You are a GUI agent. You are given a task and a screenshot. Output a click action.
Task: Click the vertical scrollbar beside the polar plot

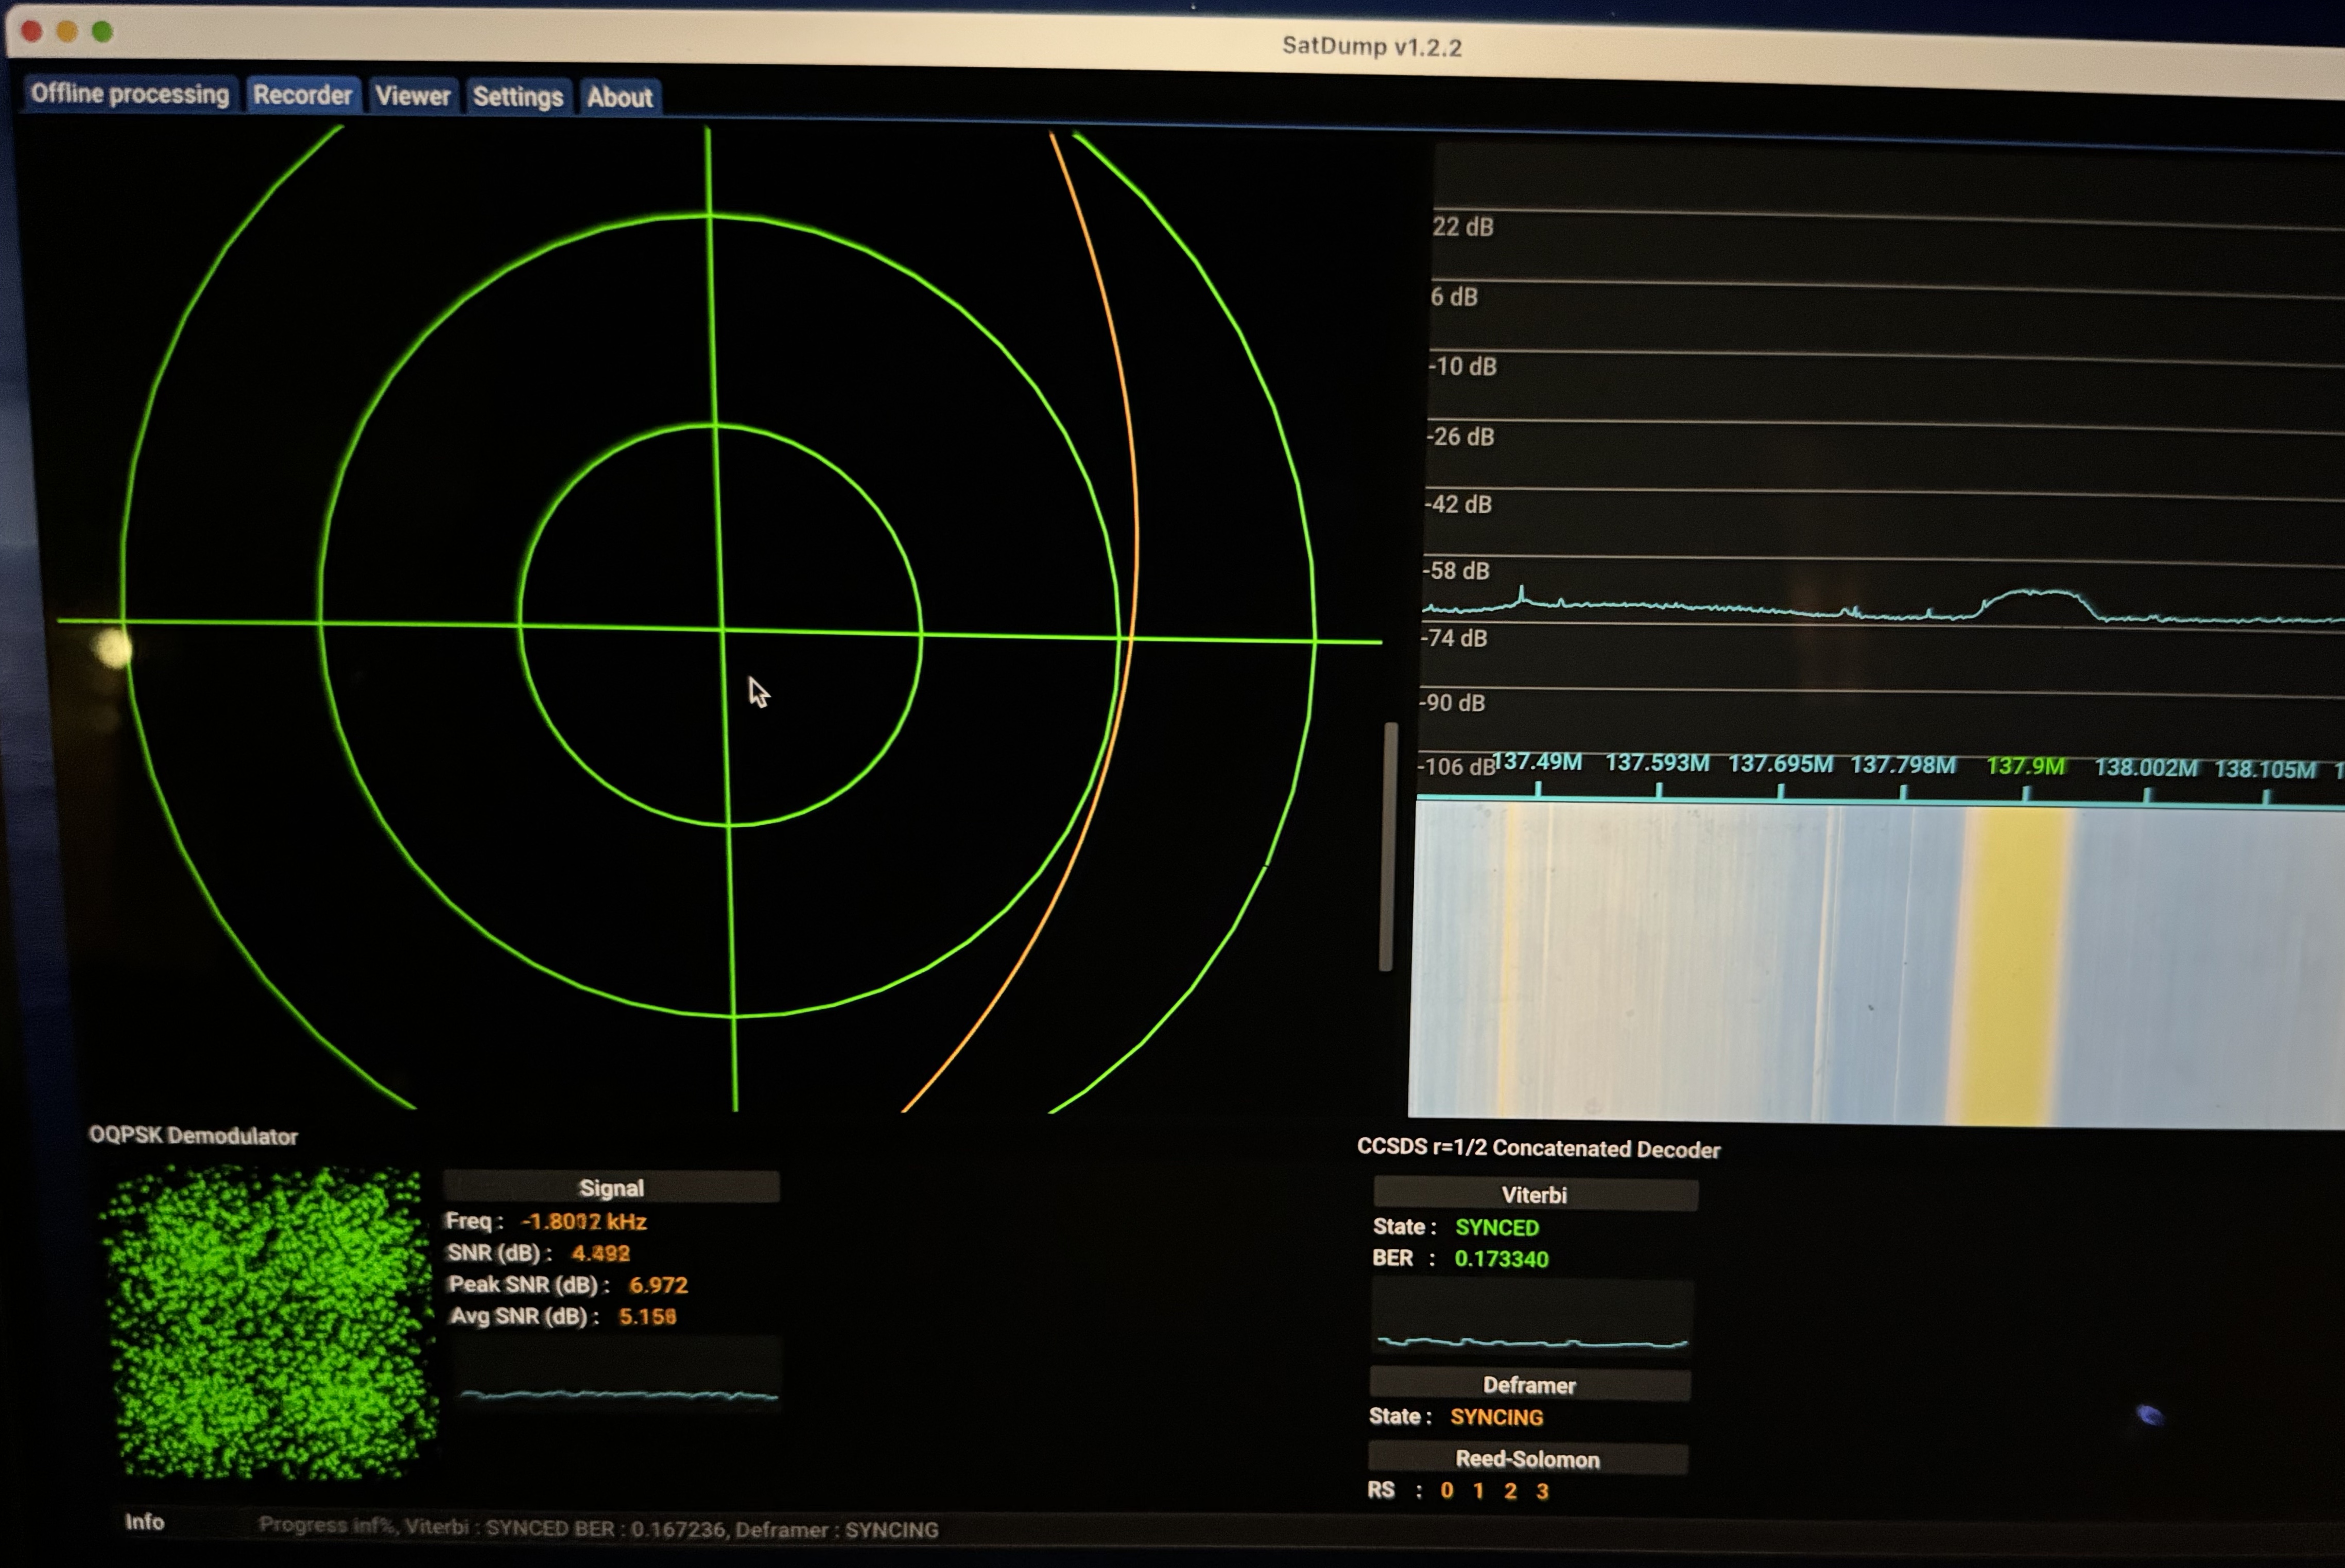point(1387,845)
